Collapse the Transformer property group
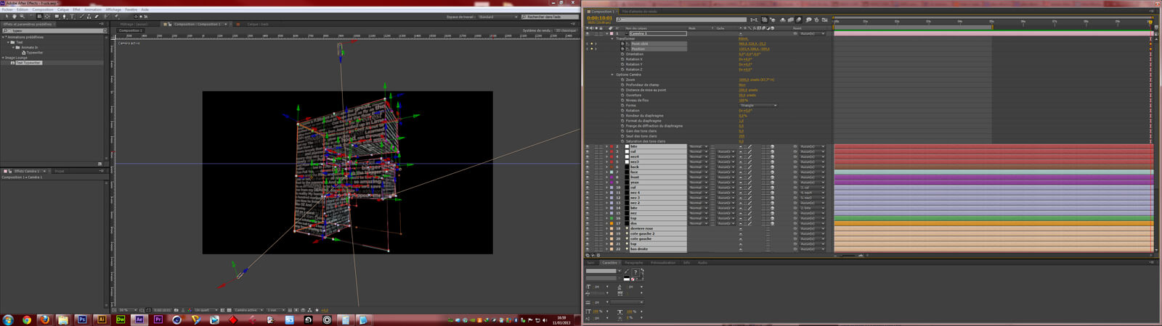Viewport: 1162px width, 326px height. [x=612, y=38]
